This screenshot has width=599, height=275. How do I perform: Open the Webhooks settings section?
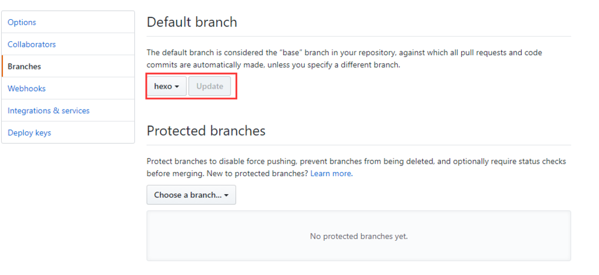26,89
